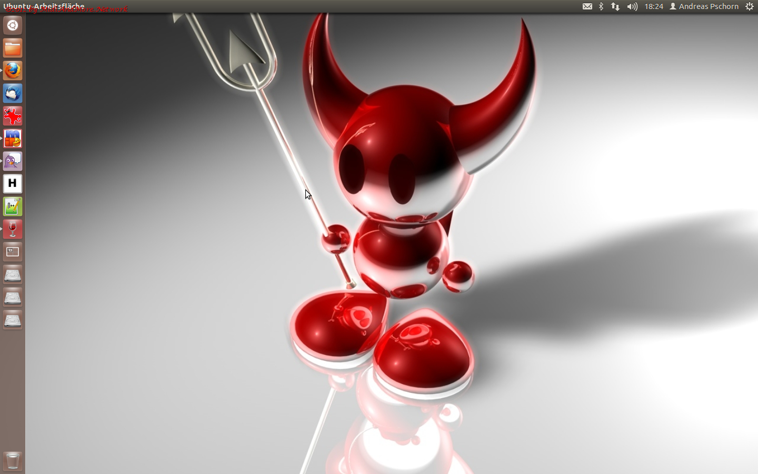758x474 pixels.
Task: Open the workspace switcher
Action: tap(13, 252)
